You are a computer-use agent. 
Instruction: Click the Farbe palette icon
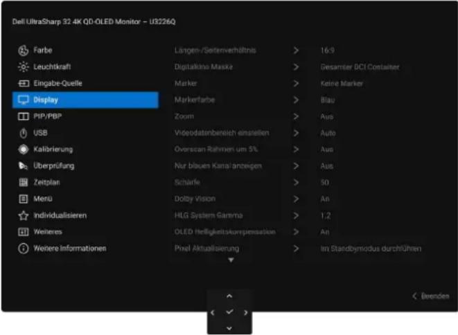pyautogui.click(x=24, y=51)
